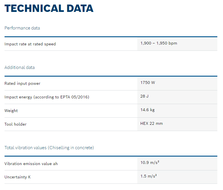Select the Uncertainty K row label

[18, 177]
